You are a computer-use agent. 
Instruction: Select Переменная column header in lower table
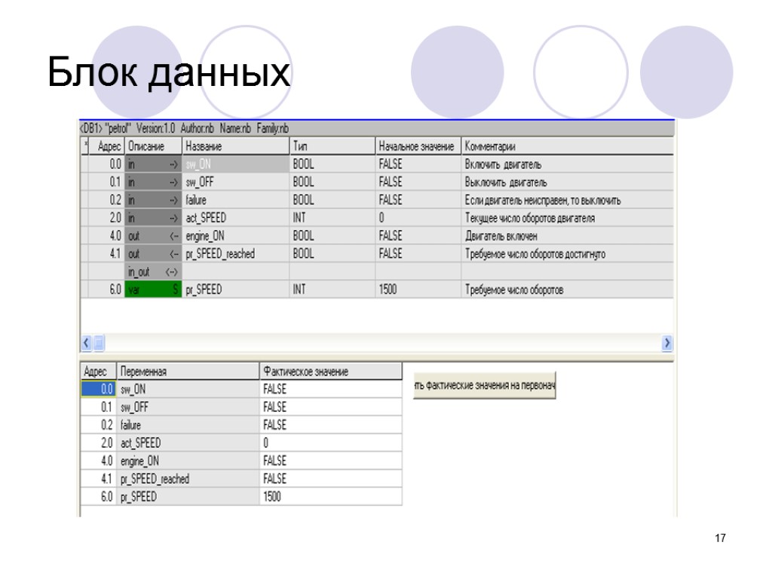pos(188,371)
